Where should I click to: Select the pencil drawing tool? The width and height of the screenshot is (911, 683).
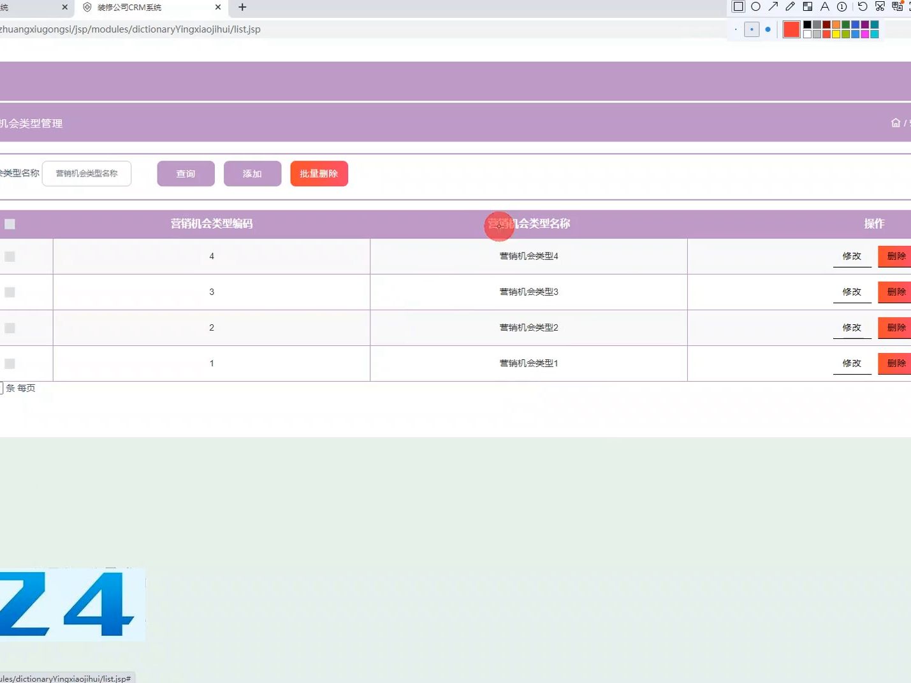coord(790,6)
